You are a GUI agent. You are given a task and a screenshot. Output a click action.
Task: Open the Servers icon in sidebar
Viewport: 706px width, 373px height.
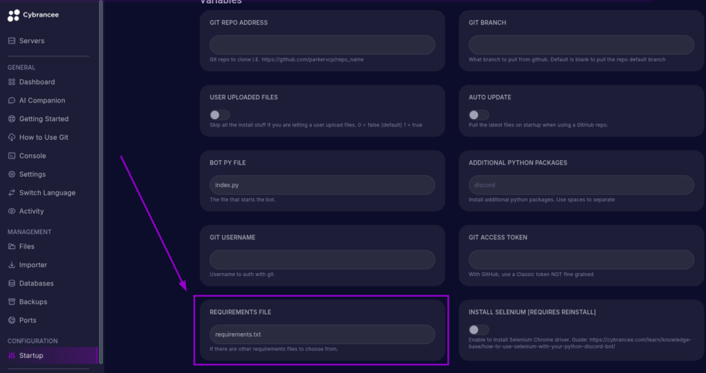pos(12,41)
